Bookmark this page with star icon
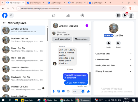The height and width of the screenshot is (102, 138). point(123,8)
